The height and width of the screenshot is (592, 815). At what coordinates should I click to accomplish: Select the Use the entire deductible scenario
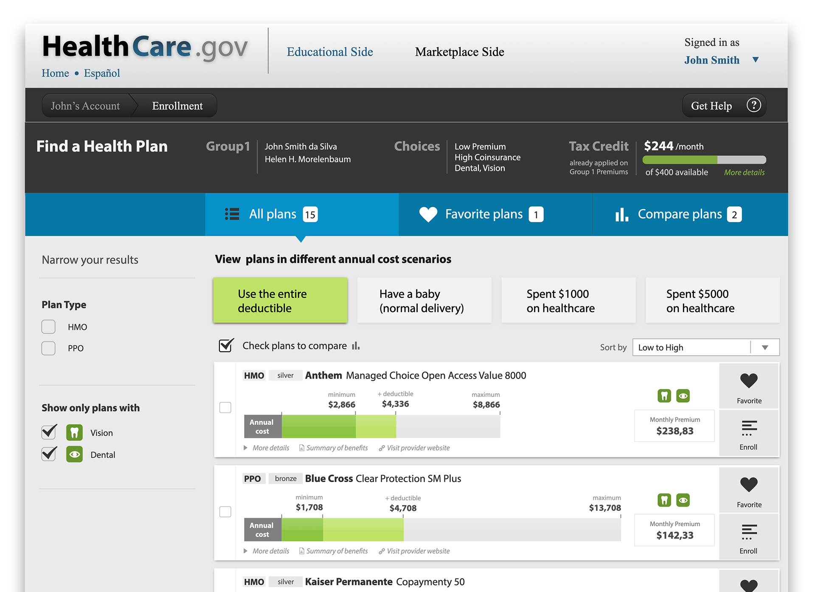coord(280,300)
